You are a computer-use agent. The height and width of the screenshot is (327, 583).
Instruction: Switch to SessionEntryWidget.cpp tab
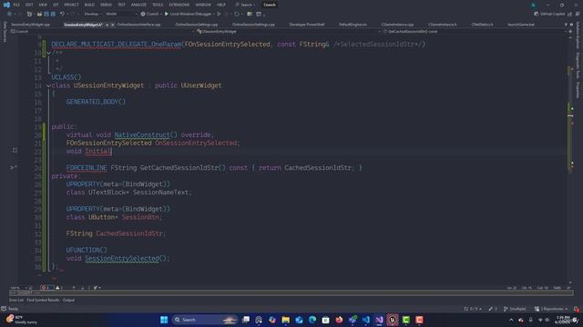30,25
